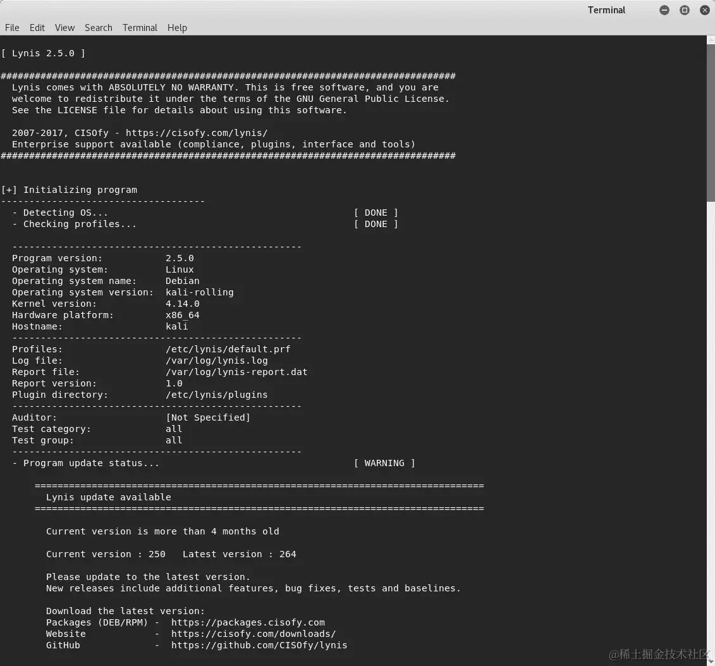Click 'Current version : 250' text
This screenshot has height=666, width=715.
click(106, 554)
